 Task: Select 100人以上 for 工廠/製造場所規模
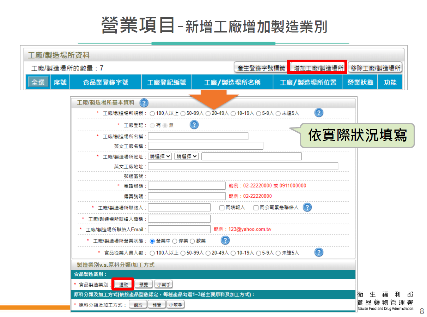pos(152,114)
